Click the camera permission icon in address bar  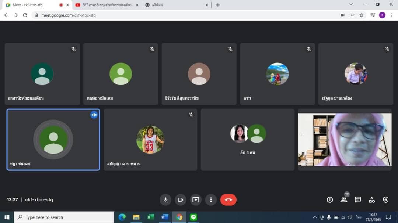pos(342,15)
